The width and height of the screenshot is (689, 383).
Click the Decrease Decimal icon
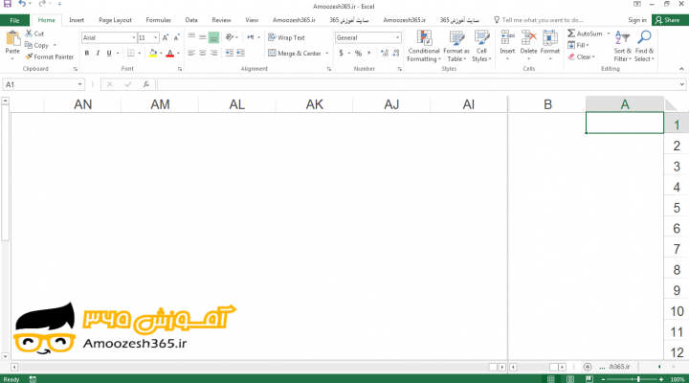[396, 54]
